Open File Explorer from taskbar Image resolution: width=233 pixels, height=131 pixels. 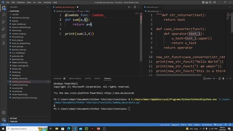57,128
